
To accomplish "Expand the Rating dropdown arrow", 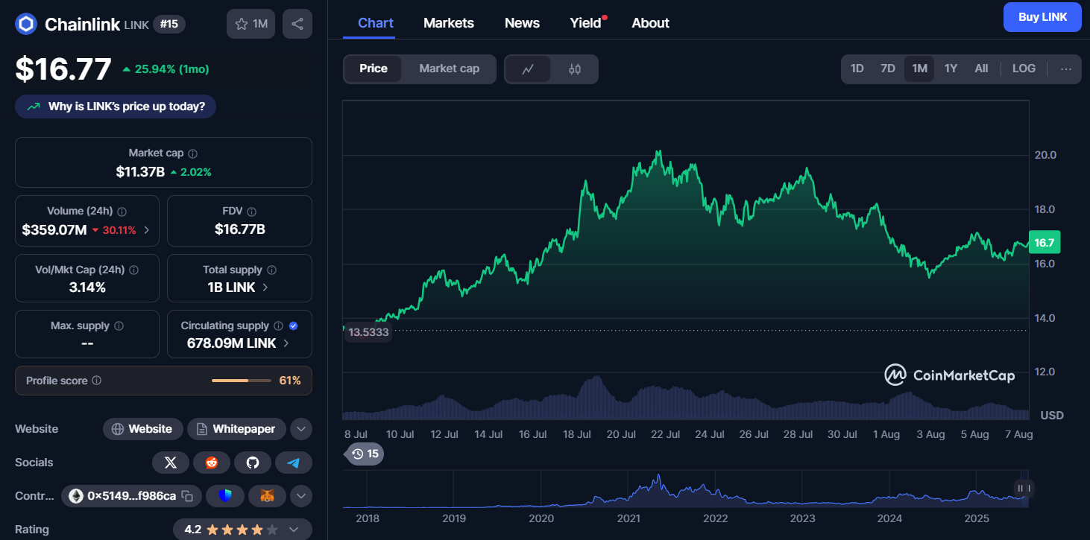I will [x=294, y=530].
